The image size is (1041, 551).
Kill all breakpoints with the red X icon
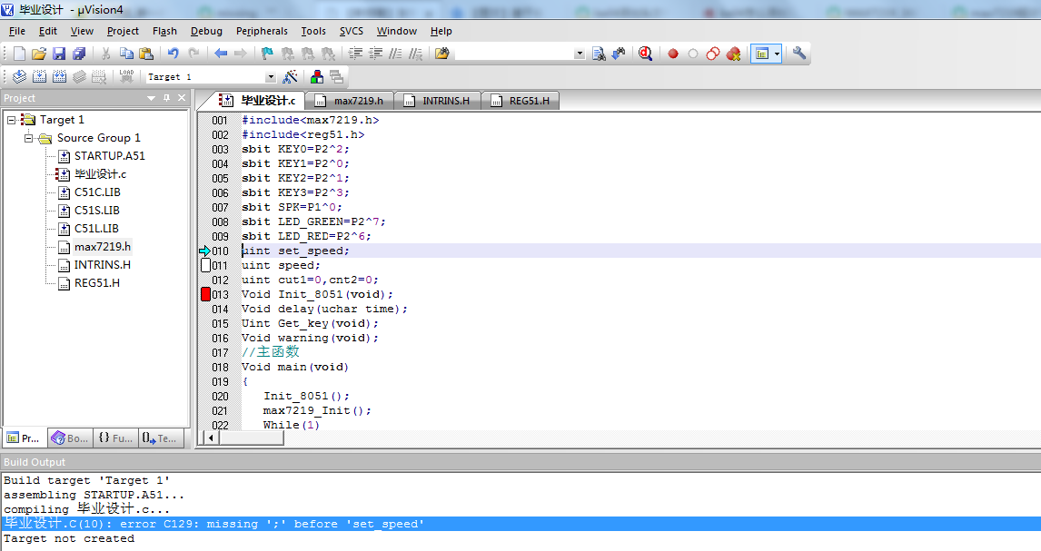click(x=733, y=54)
